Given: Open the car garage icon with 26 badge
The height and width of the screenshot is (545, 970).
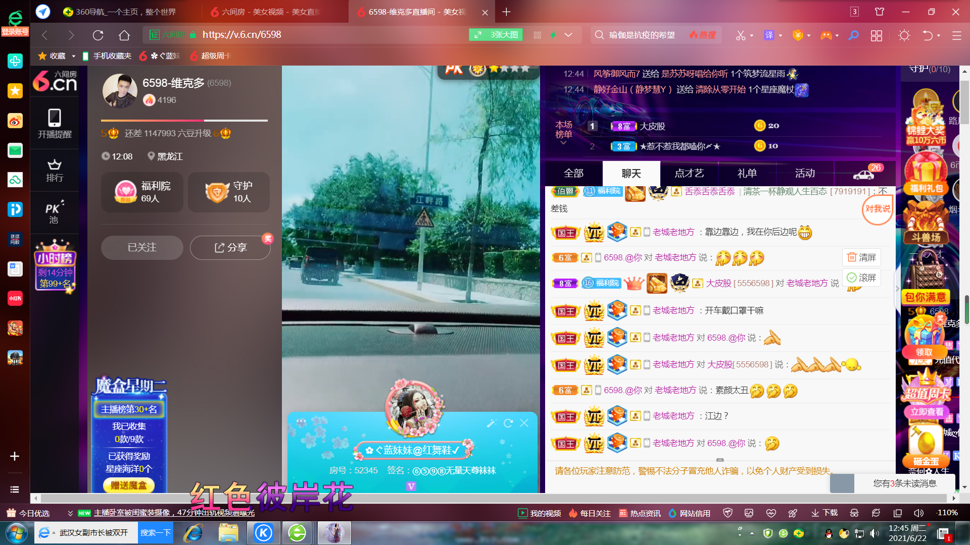Looking at the screenshot, I should tap(864, 173).
